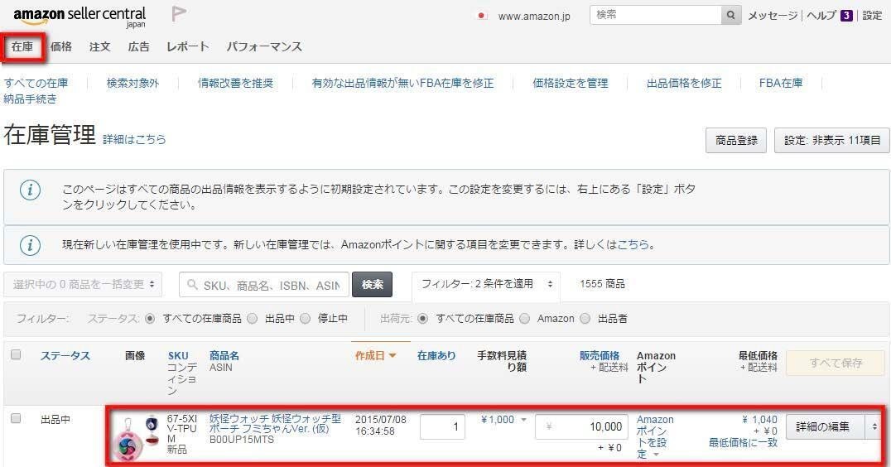Click 最低価格に一致 link

point(744,442)
